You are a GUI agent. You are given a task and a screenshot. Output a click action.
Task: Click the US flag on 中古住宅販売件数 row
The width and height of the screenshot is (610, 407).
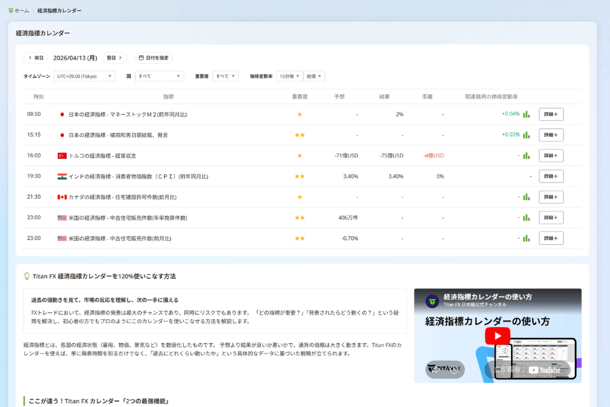62,217
